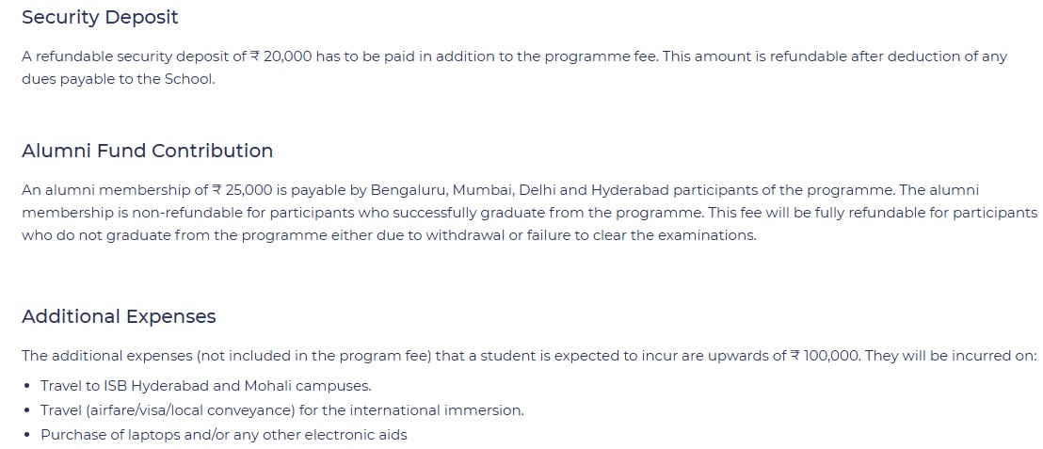This screenshot has width=1043, height=449.
Task: Click 'dues payable to the School' text
Action: coord(119,79)
